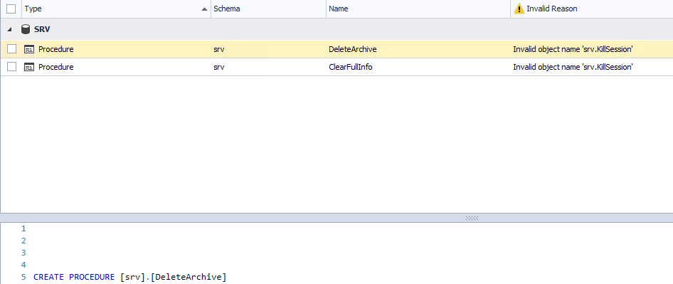The height and width of the screenshot is (284, 673).
Task: Click line number 5 in the editor
Action: pos(23,277)
